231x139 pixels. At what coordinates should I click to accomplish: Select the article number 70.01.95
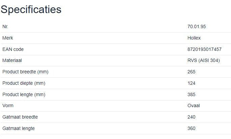pyautogui.click(x=196, y=27)
